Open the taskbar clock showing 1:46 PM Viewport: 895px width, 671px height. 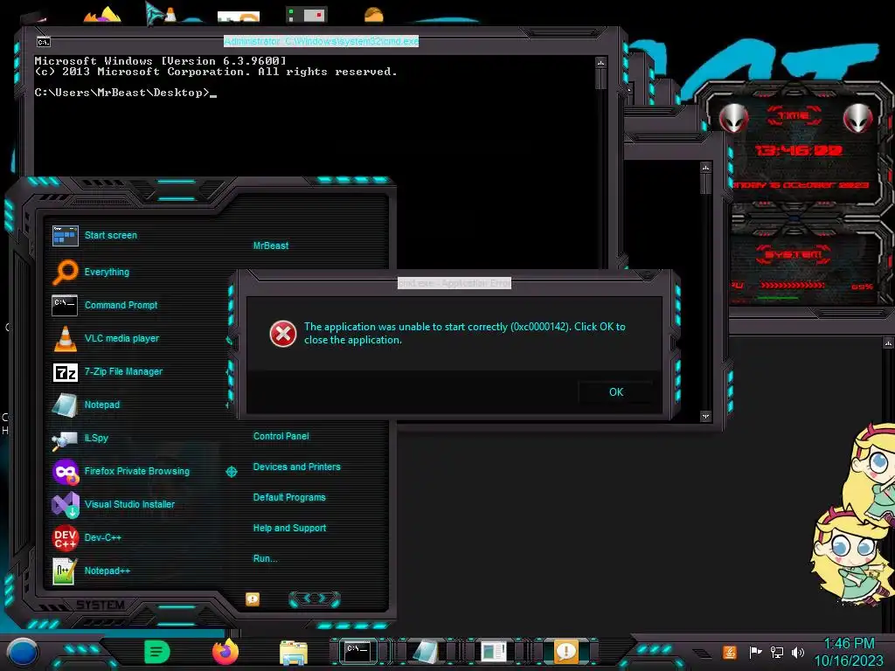tap(849, 652)
